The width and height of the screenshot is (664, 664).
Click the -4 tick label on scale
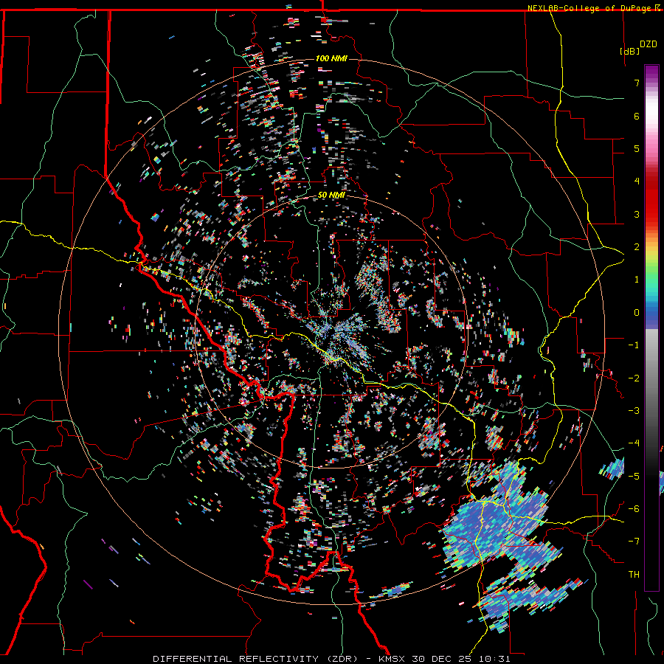coord(634,443)
